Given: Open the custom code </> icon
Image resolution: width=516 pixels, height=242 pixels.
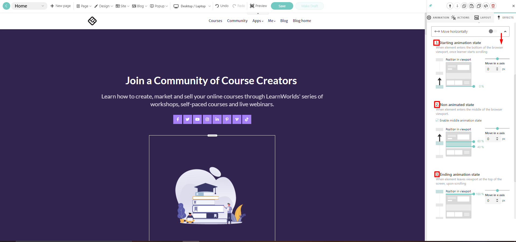Looking at the screenshot, I should (486, 6).
